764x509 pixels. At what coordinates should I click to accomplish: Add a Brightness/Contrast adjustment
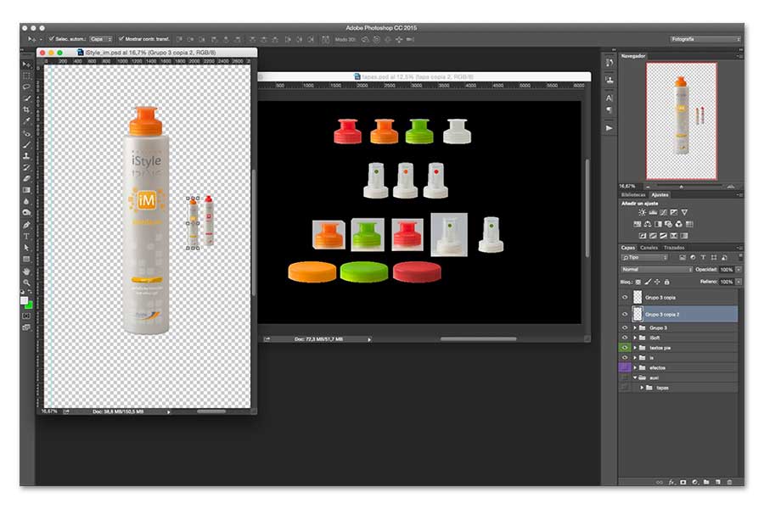point(643,212)
